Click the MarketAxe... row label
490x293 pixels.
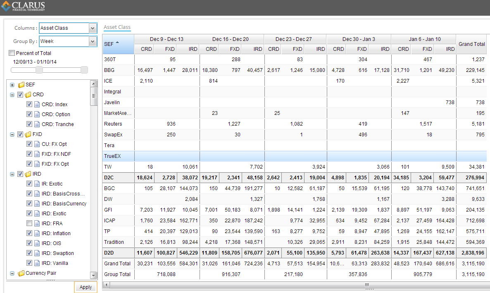click(x=117, y=113)
